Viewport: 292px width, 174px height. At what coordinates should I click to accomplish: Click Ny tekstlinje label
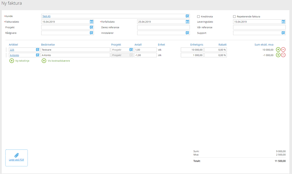[22, 61]
